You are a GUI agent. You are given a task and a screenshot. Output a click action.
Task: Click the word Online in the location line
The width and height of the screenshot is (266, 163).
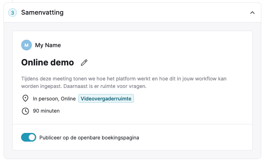(x=68, y=99)
